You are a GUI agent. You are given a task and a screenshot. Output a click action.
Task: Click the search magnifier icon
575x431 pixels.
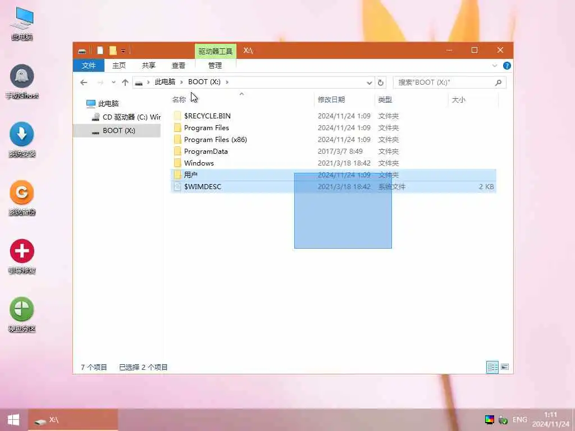click(x=499, y=82)
